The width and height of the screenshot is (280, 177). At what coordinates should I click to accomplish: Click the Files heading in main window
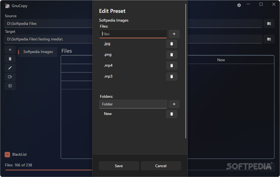(x=67, y=51)
